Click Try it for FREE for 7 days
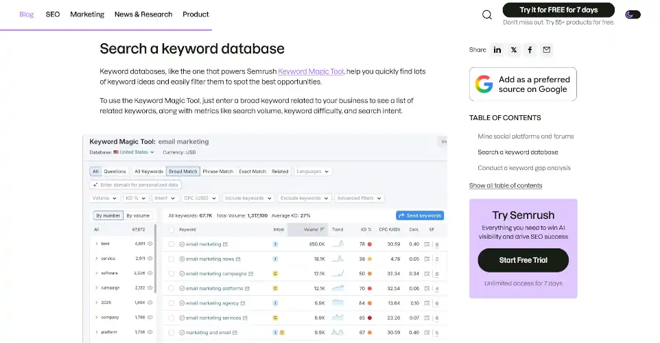The width and height of the screenshot is (660, 343). pyautogui.click(x=558, y=10)
